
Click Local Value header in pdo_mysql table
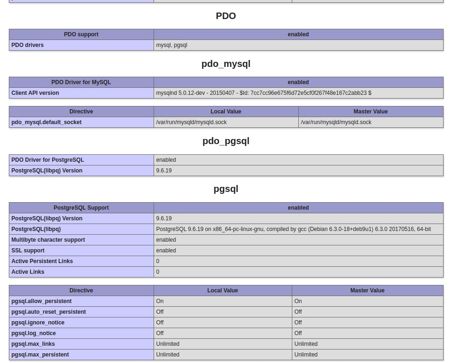[x=226, y=112]
